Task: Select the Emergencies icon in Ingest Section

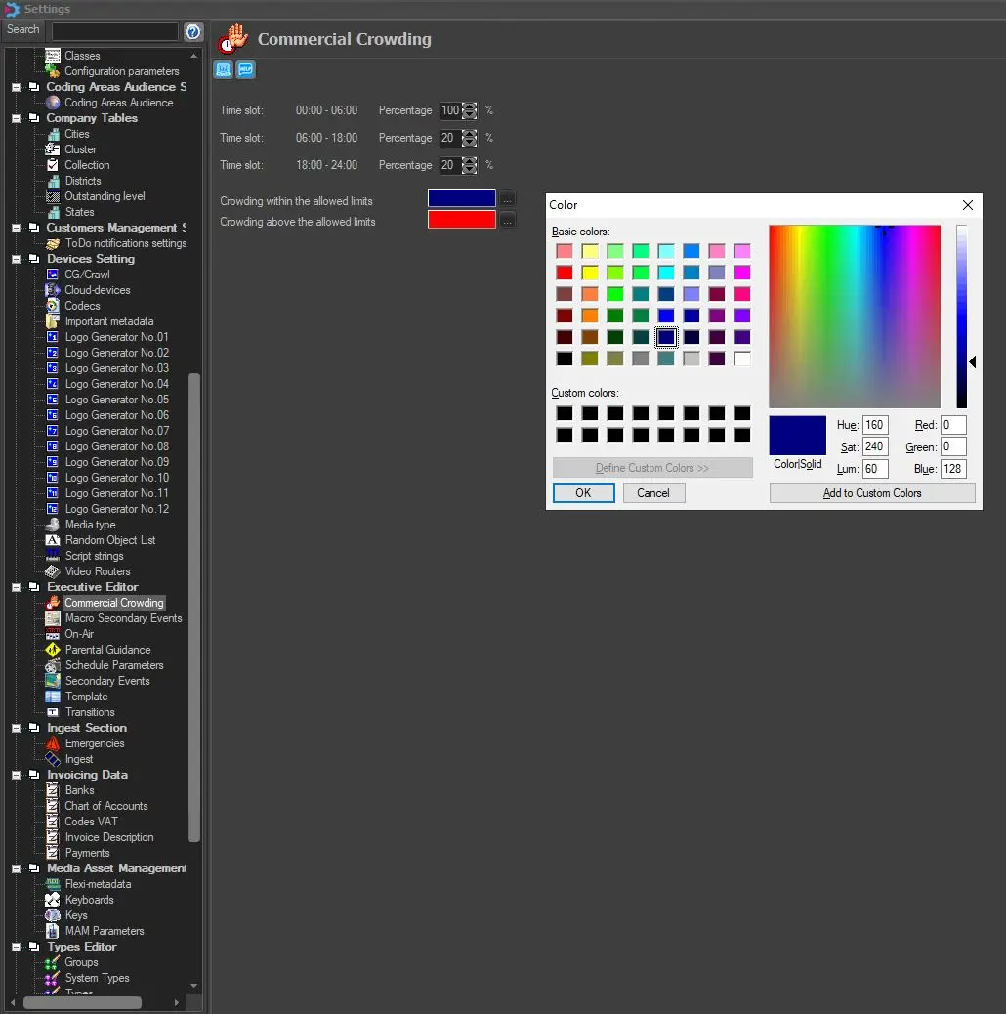Action: click(x=53, y=743)
